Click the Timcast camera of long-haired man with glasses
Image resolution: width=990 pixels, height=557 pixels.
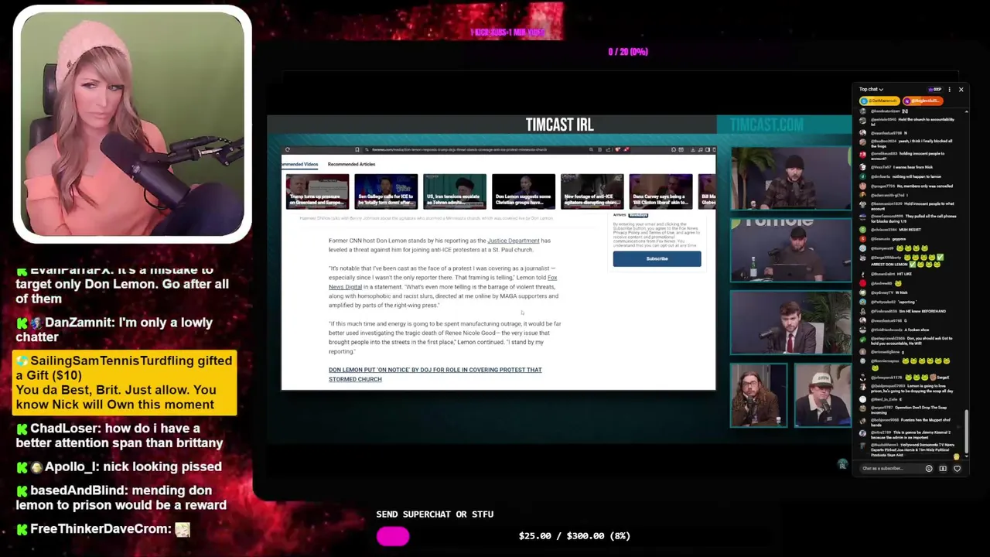(x=759, y=395)
